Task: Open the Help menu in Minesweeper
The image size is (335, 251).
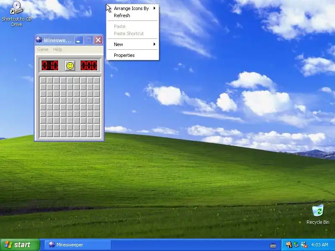Action: click(x=57, y=49)
